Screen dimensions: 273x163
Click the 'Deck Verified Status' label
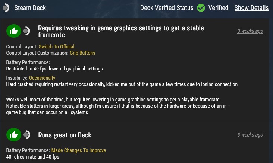[x=166, y=8]
